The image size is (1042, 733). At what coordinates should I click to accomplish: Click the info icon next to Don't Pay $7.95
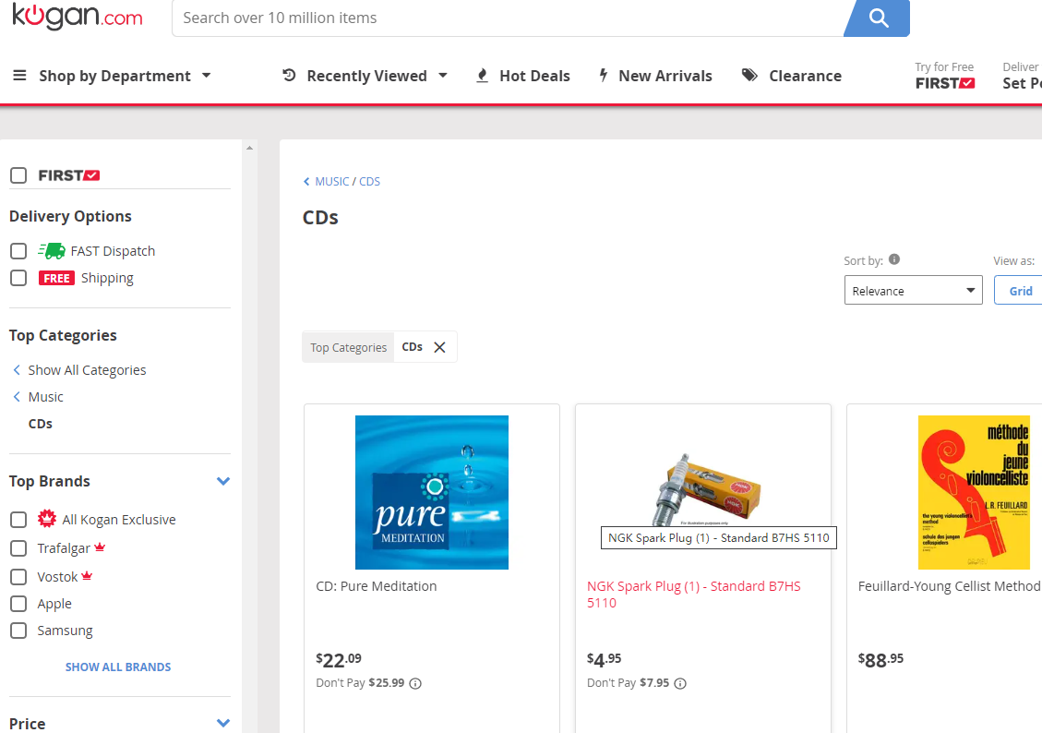680,684
